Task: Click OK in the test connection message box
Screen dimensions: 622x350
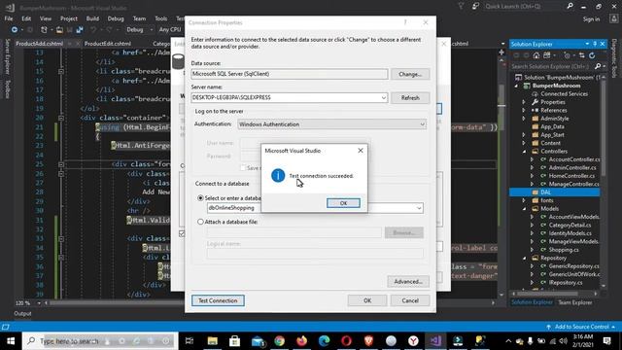Action: tap(343, 203)
